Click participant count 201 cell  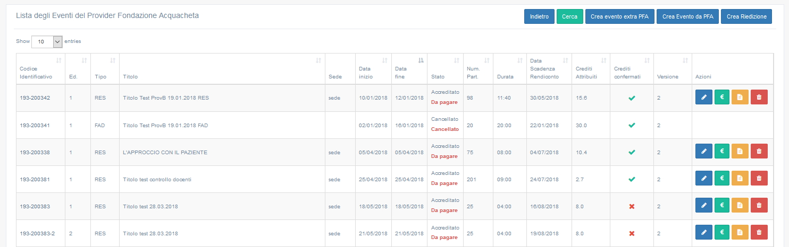(x=478, y=179)
